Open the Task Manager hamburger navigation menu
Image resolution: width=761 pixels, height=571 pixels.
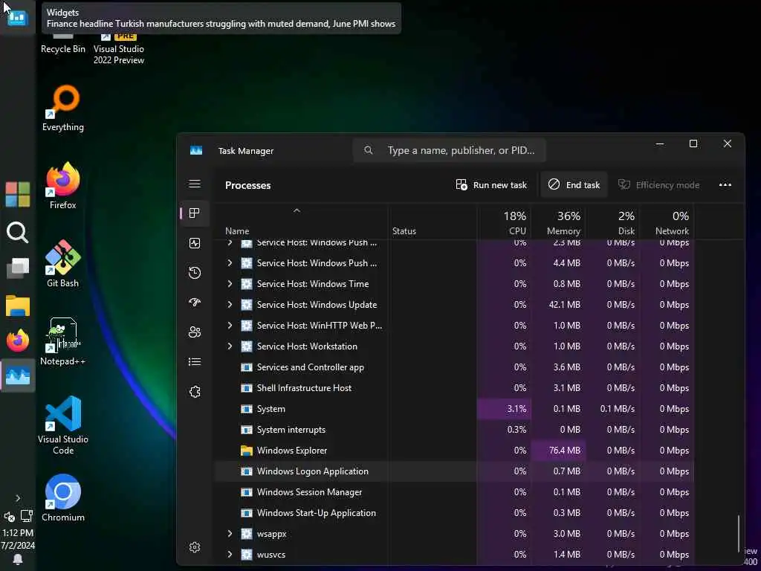click(195, 184)
